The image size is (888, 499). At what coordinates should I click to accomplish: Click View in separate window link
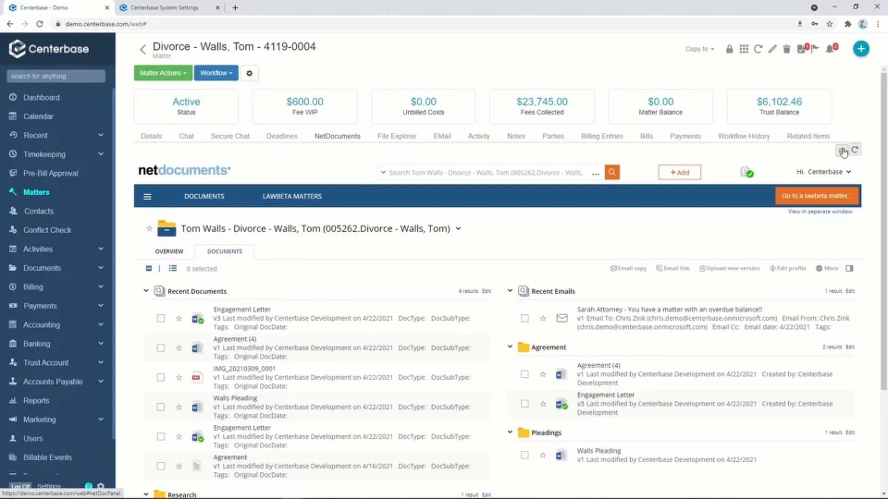pyautogui.click(x=820, y=212)
